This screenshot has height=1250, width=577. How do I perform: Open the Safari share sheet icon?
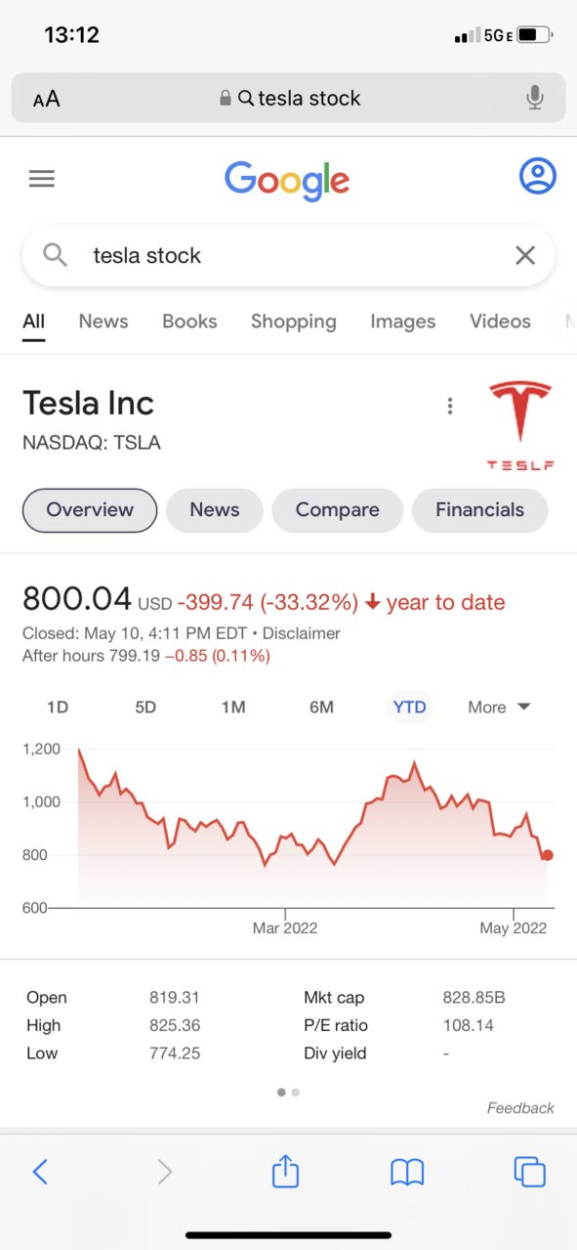(x=285, y=1170)
